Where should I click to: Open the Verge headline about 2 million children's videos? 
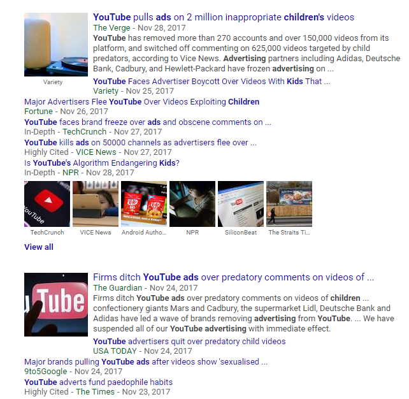[x=224, y=17]
